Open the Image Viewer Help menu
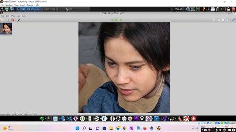236x132 pixels. tap(24, 16)
